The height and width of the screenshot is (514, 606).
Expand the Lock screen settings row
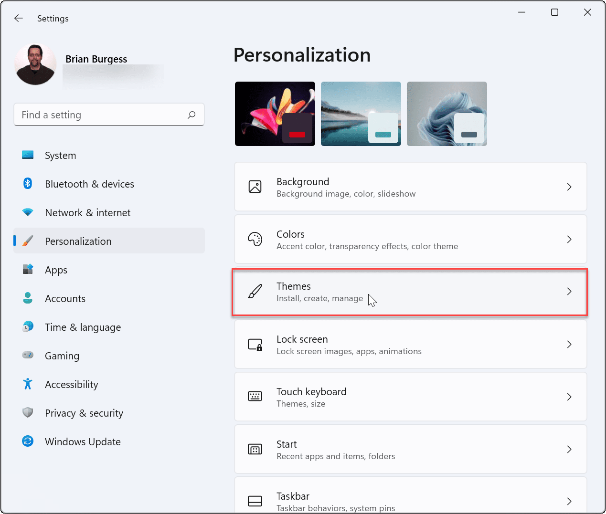(410, 344)
